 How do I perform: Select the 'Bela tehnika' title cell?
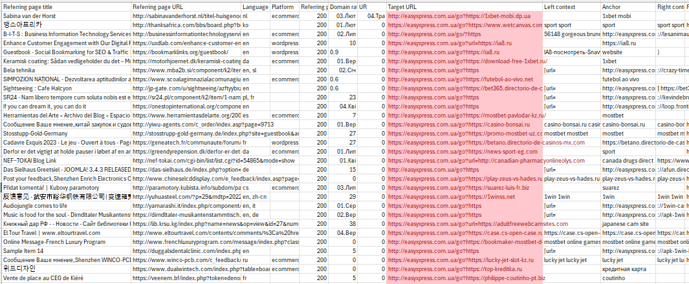point(66,70)
